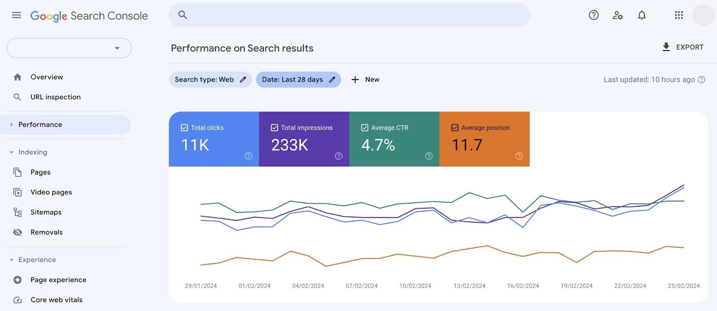Select the blue Total clicks metric card

(x=214, y=139)
